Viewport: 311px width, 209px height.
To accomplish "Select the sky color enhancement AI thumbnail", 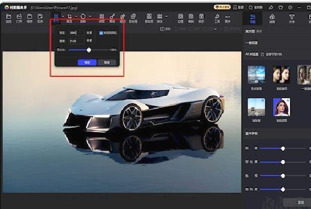I will 256,75.
